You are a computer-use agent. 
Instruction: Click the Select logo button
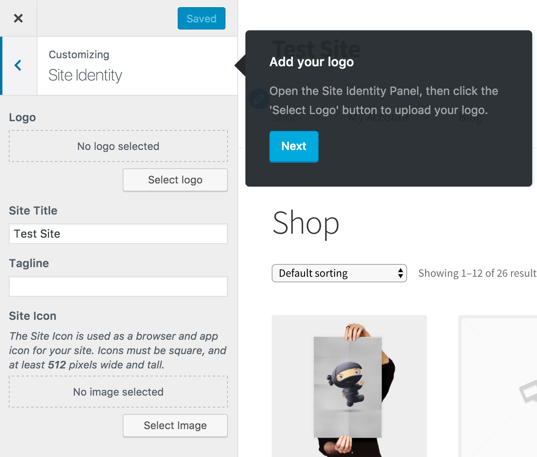click(175, 180)
